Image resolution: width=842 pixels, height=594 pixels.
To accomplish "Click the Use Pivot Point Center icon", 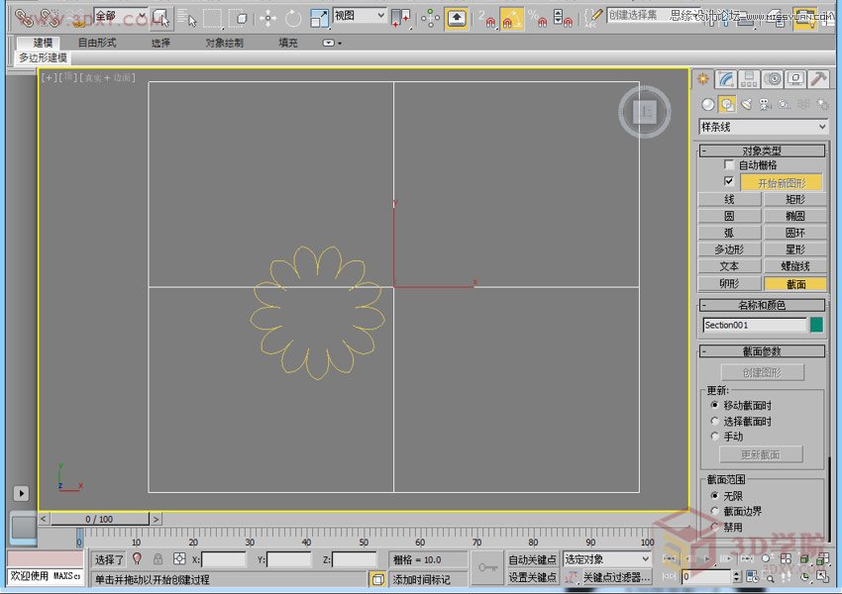I will [401, 18].
